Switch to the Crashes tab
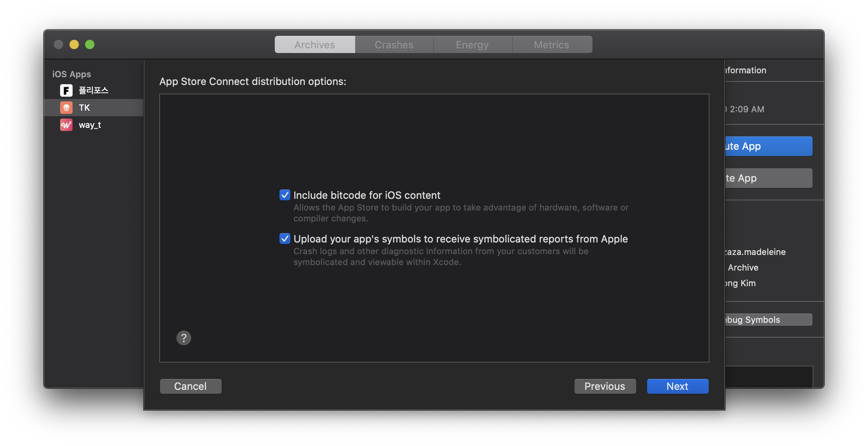 394,45
